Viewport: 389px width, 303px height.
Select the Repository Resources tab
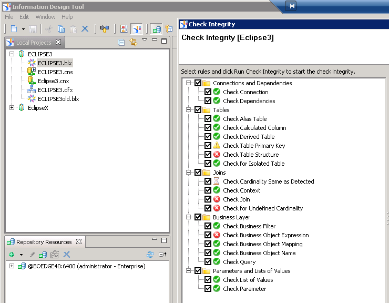(x=44, y=241)
